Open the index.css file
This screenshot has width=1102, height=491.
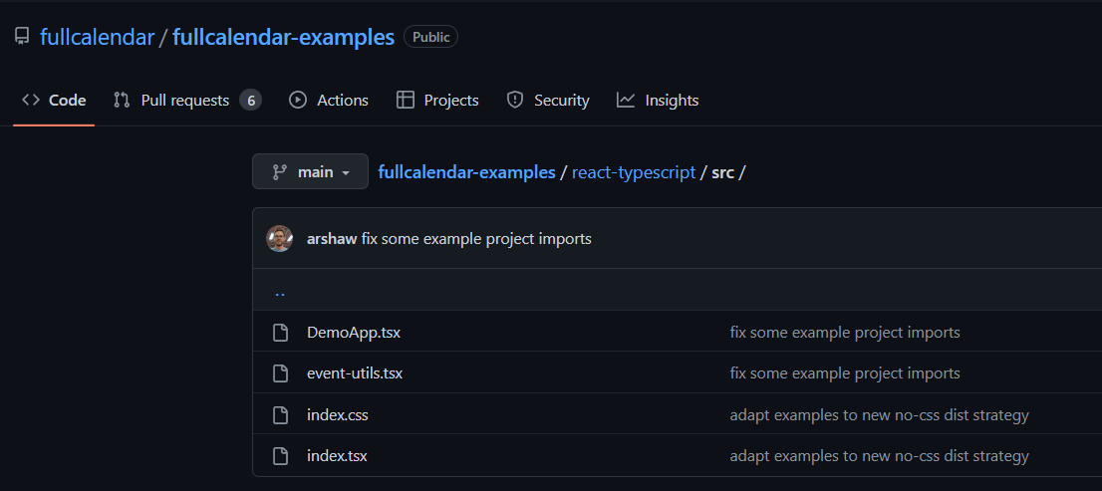point(338,415)
